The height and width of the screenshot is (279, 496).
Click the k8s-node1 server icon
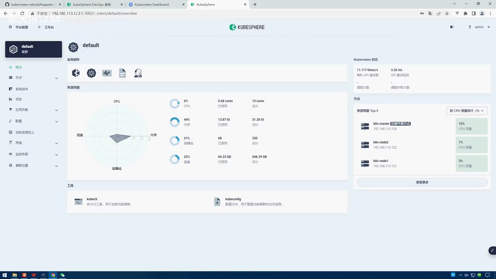pyautogui.click(x=365, y=163)
